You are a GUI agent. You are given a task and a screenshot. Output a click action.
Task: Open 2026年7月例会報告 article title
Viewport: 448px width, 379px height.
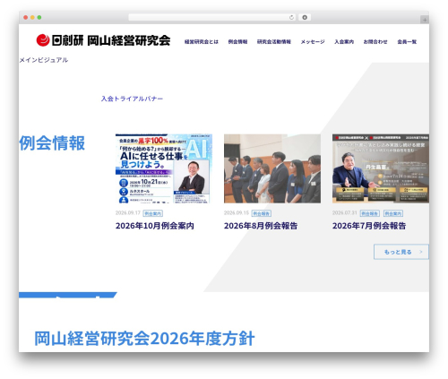[x=369, y=226]
